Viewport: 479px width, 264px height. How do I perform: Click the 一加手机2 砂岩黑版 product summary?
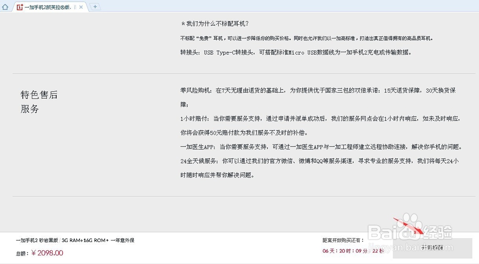tap(75, 240)
